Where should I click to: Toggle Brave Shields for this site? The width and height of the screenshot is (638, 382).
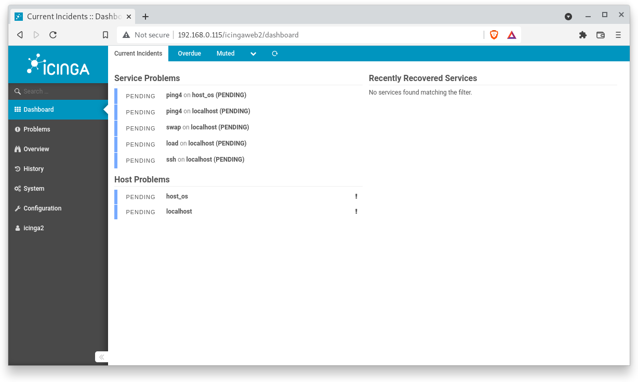493,35
